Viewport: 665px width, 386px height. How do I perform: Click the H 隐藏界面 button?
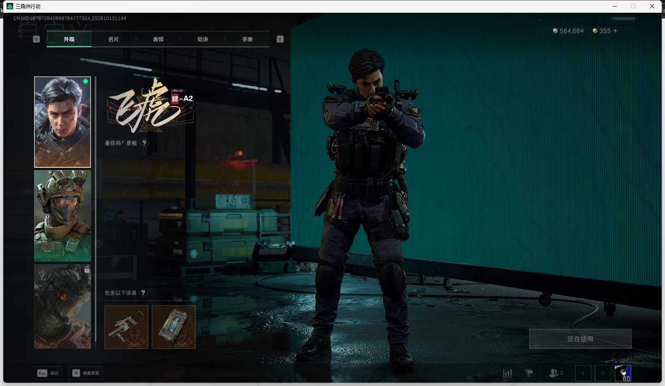pyautogui.click(x=86, y=373)
